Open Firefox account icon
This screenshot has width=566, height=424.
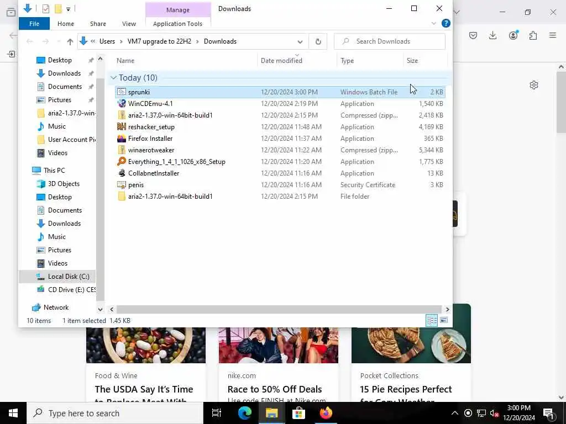(x=513, y=35)
